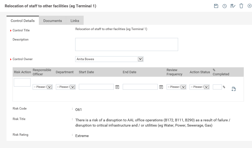The width and height of the screenshot is (252, 148).
Task: Click into the Description text box
Action: [x=126, y=44]
